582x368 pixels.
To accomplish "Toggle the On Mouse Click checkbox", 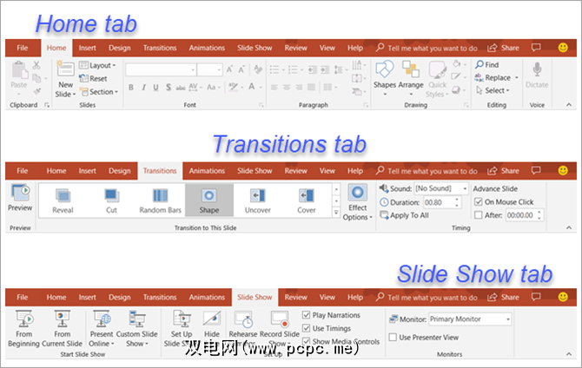I will [x=479, y=202].
